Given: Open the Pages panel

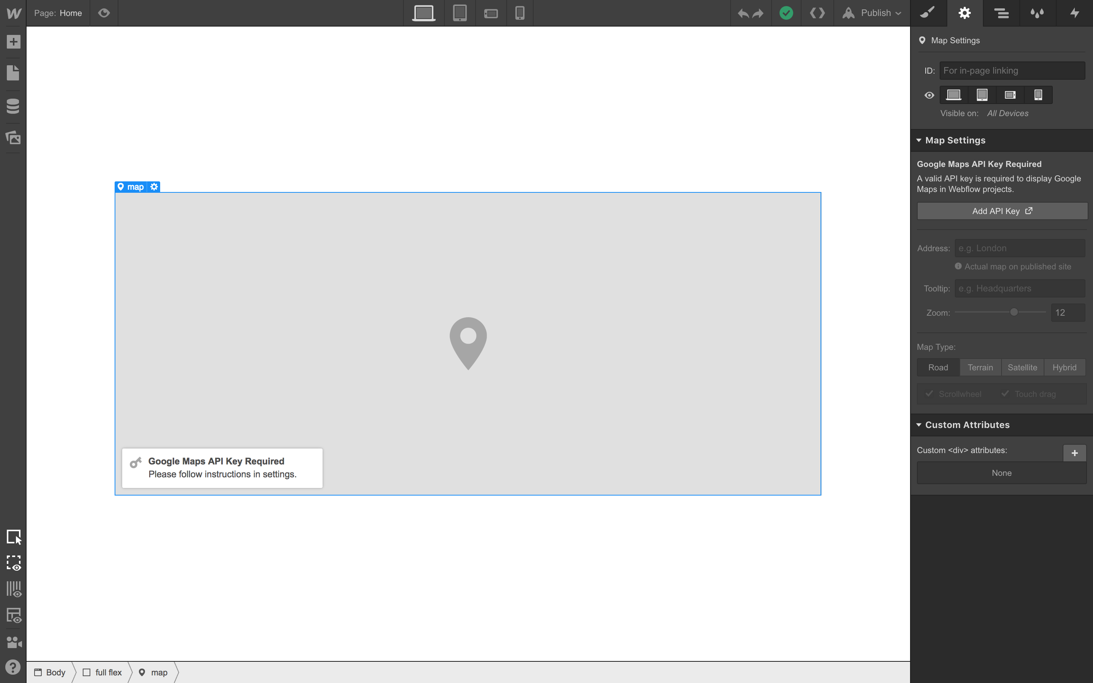Looking at the screenshot, I should (x=13, y=73).
